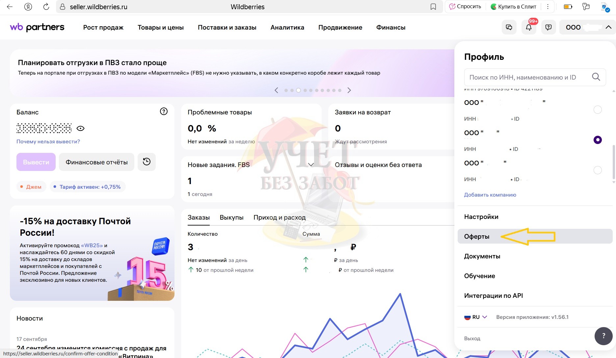Click the round help button at bottom right
This screenshot has width=616, height=358.
(x=603, y=336)
